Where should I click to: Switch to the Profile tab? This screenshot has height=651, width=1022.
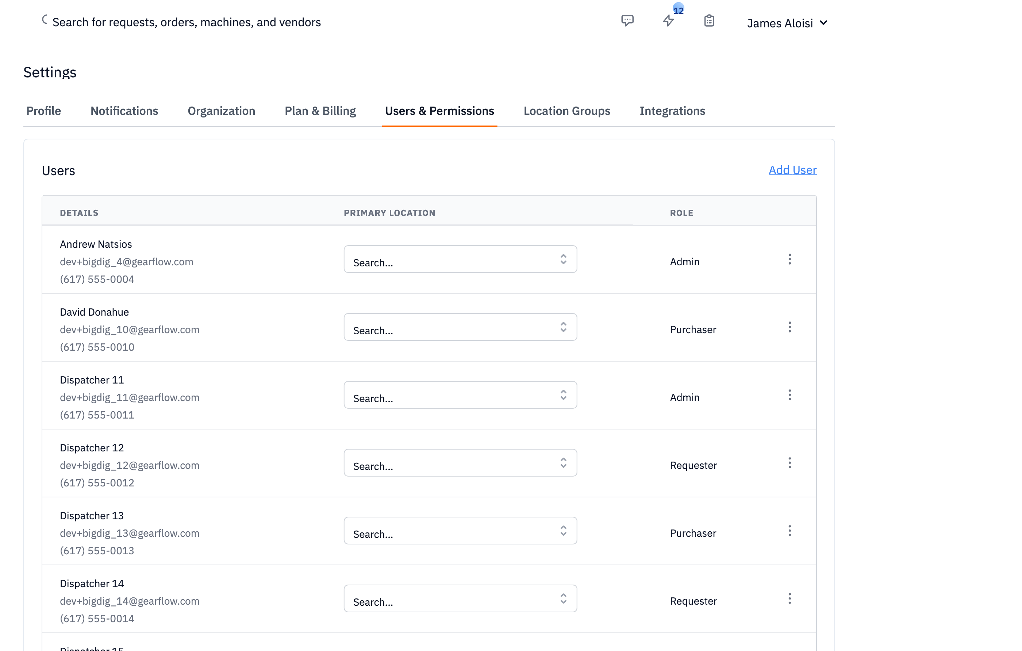(x=44, y=111)
